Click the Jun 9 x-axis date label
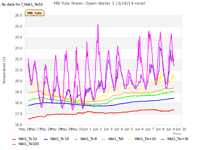This screenshot has height=150, width=200. [171, 129]
